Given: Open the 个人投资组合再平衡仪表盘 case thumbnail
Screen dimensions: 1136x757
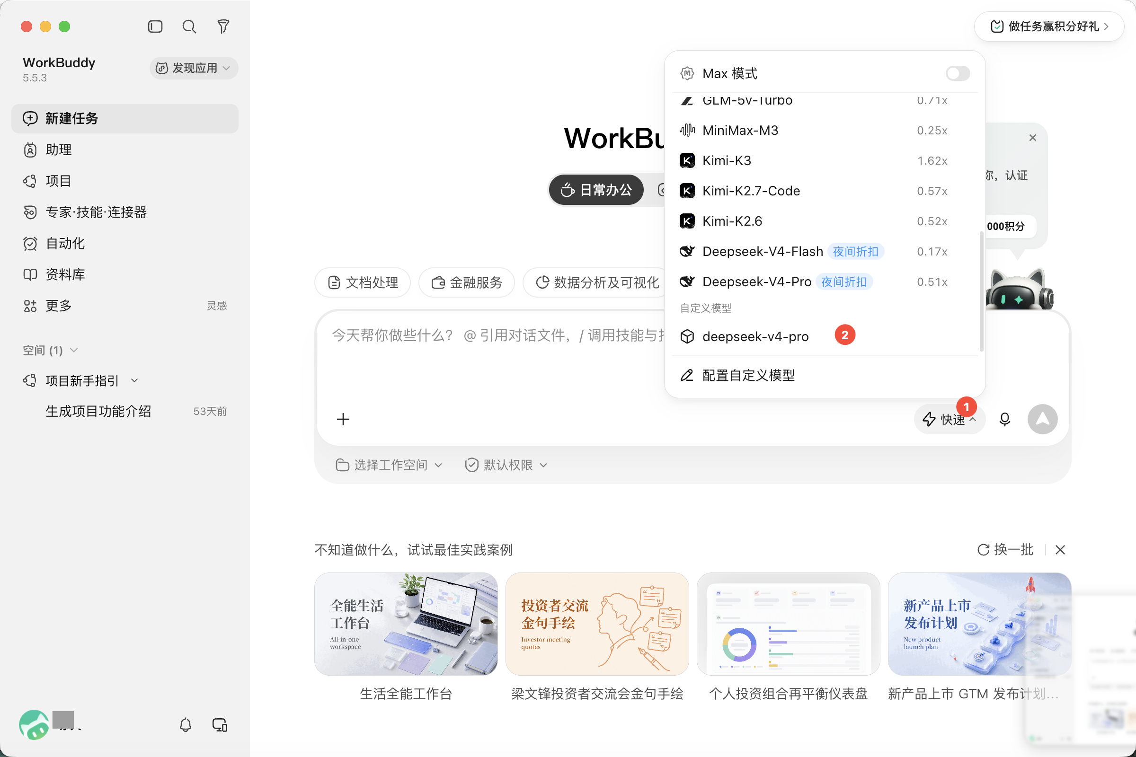Looking at the screenshot, I should 788,624.
